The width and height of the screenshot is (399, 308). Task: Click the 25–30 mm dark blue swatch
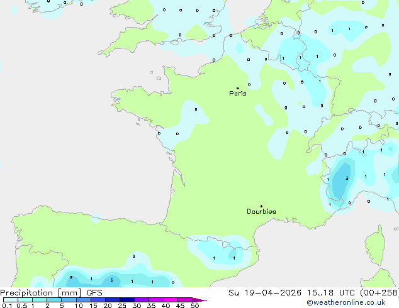(x=127, y=300)
